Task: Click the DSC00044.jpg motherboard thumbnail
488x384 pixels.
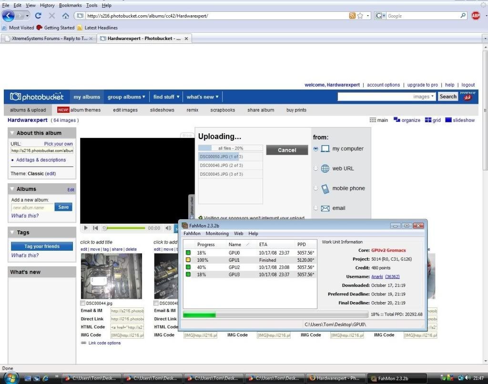Action: [111, 276]
